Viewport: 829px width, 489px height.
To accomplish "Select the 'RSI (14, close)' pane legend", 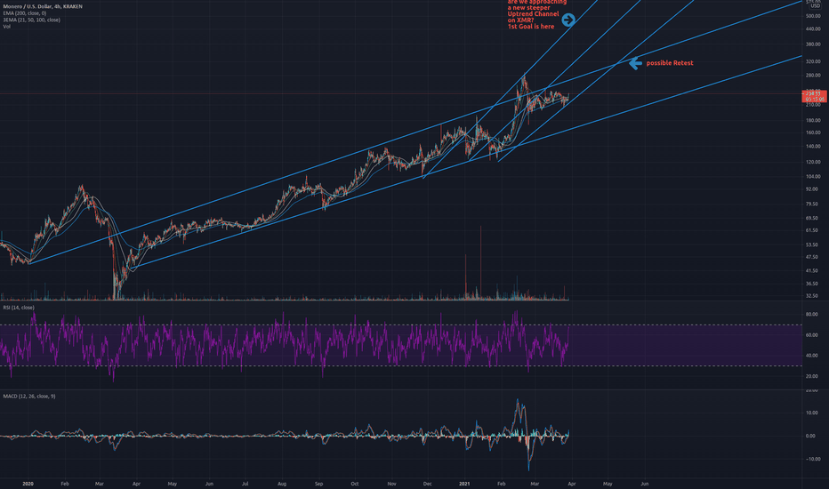I will pos(19,308).
